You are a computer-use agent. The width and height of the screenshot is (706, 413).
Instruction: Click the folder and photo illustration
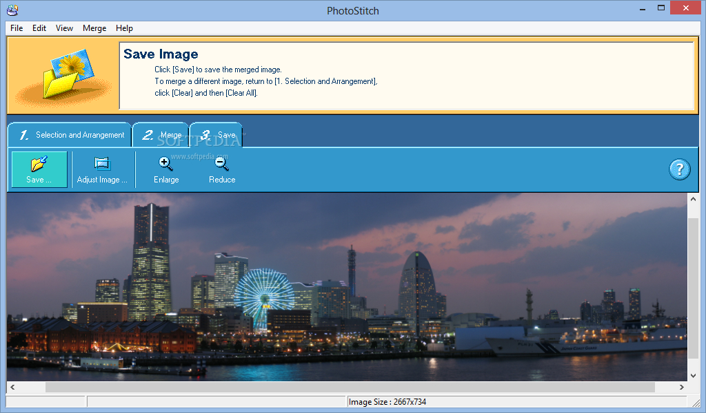coord(63,76)
